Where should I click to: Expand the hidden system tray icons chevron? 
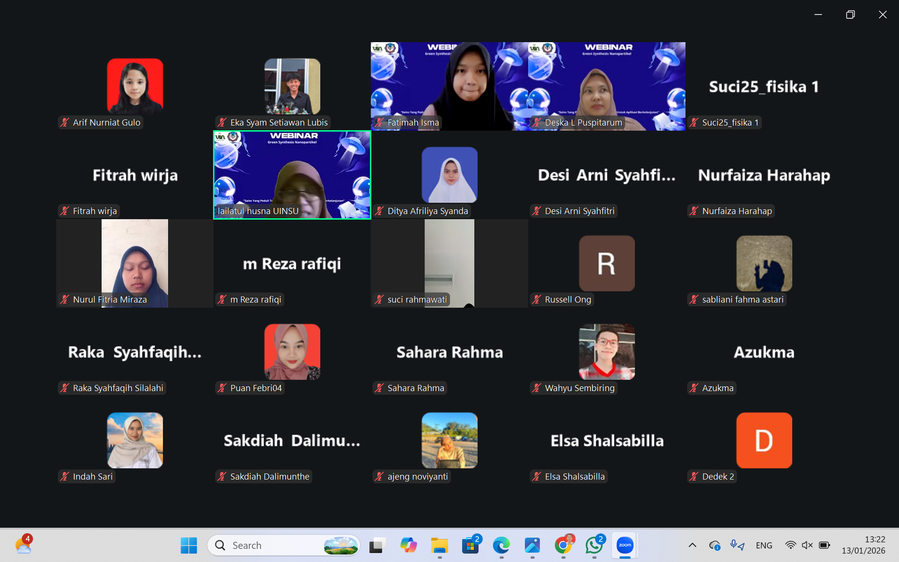coord(692,545)
